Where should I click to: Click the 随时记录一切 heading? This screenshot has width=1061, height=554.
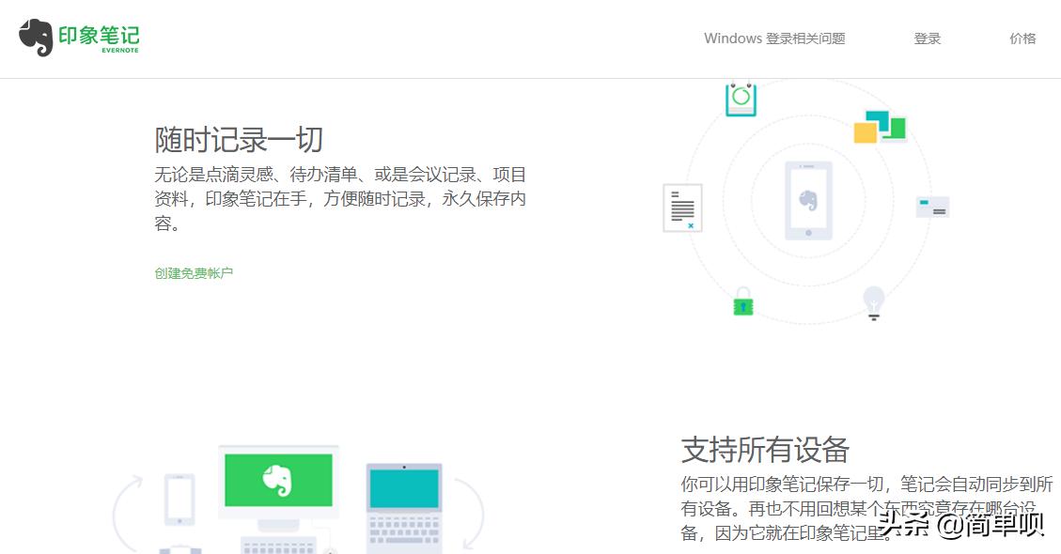click(239, 141)
